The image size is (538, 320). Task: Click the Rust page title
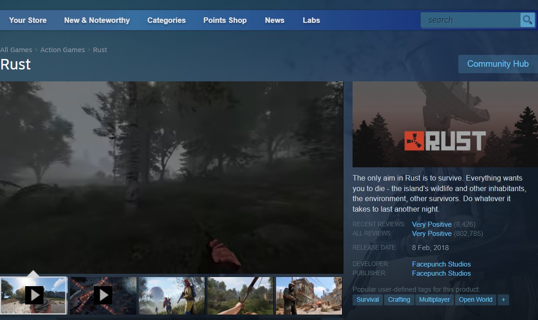(x=16, y=64)
